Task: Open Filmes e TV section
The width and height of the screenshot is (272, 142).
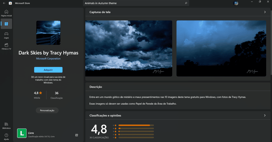Action: pos(6,47)
